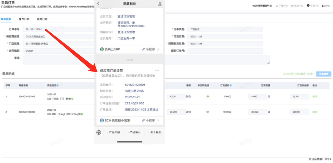
Task: Click the 门店信息 field
Action: tap(59, 44)
